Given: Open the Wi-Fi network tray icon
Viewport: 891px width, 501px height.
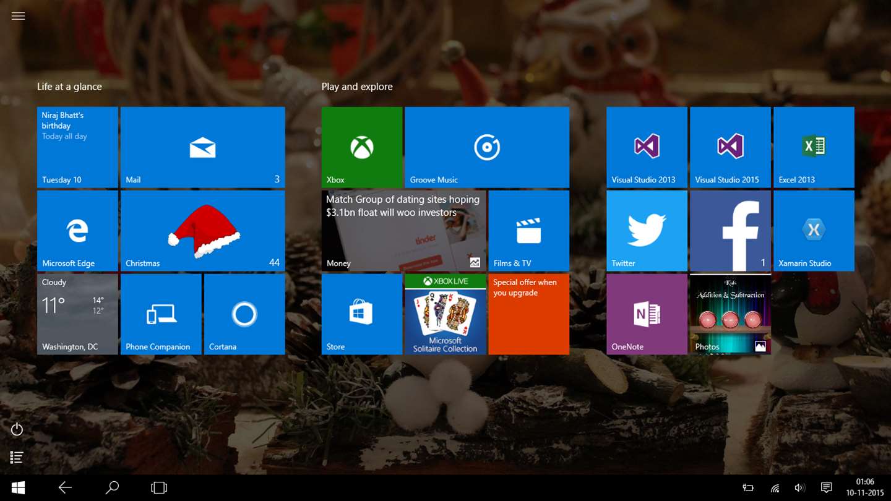Looking at the screenshot, I should tap(775, 488).
